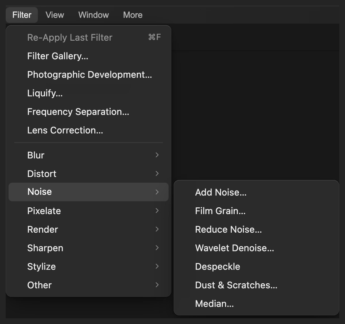Expand the Noise submenu
This screenshot has width=345, height=324.
click(89, 192)
